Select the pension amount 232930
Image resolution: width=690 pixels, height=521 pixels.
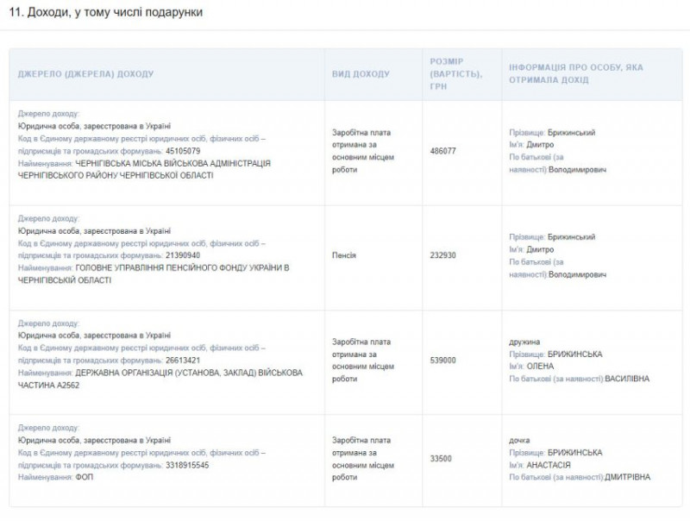[x=442, y=255]
